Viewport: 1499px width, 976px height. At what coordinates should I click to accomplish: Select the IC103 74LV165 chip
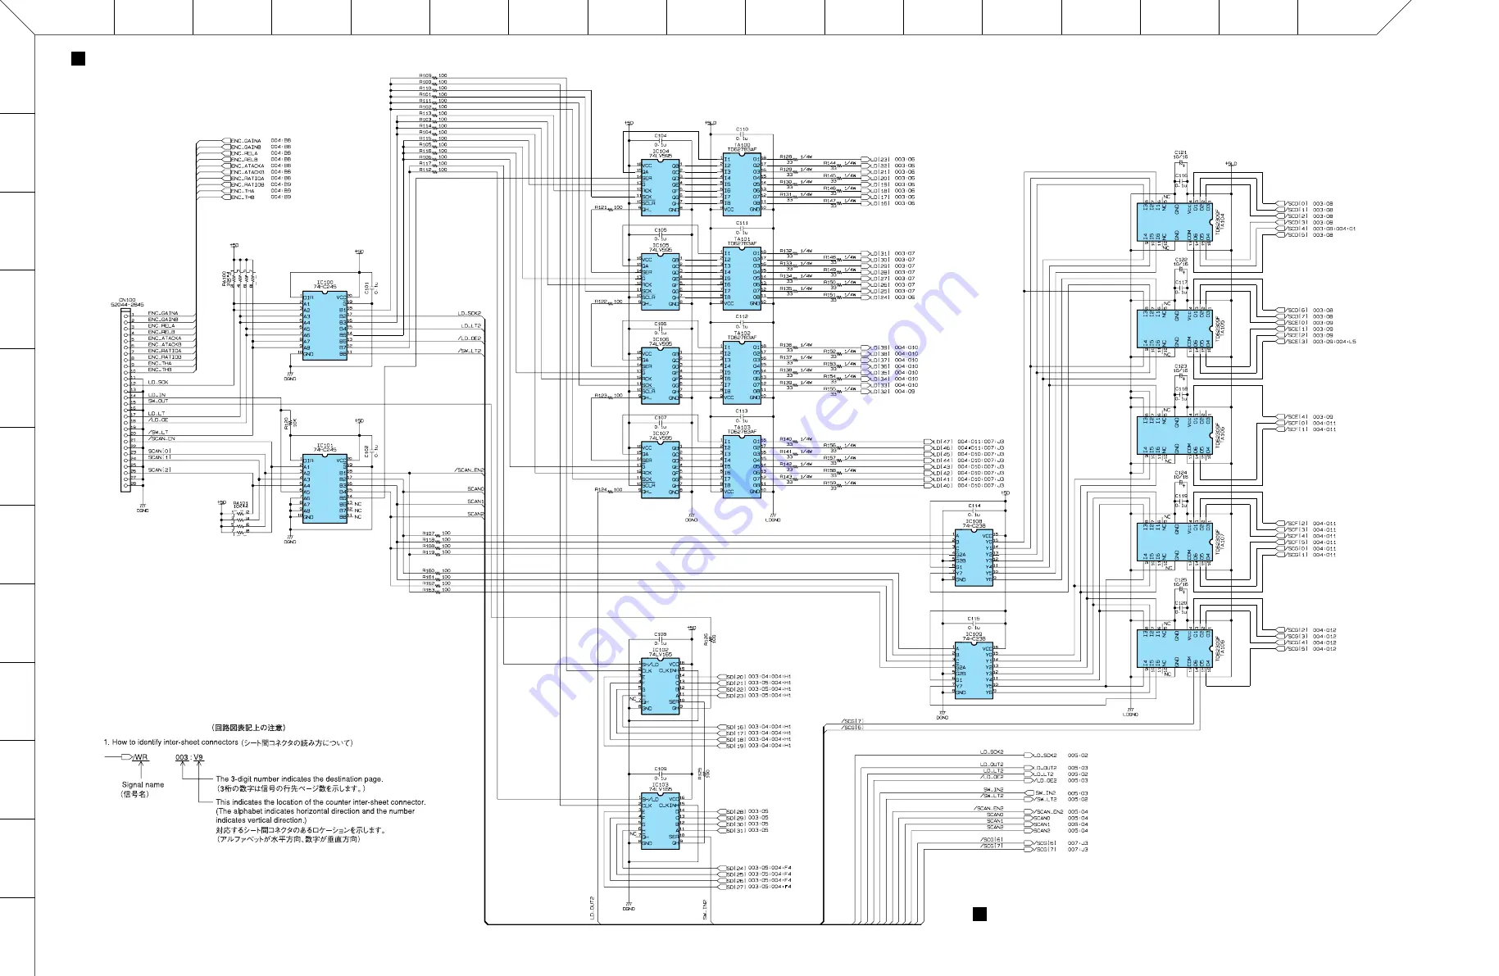661,820
